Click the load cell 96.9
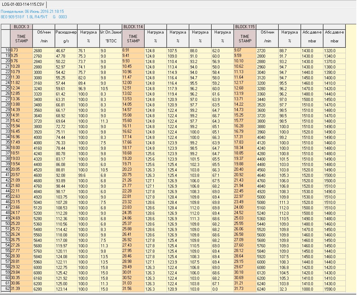Image resolution: width=361 pixels, height=295 pixels. [88, 89]
